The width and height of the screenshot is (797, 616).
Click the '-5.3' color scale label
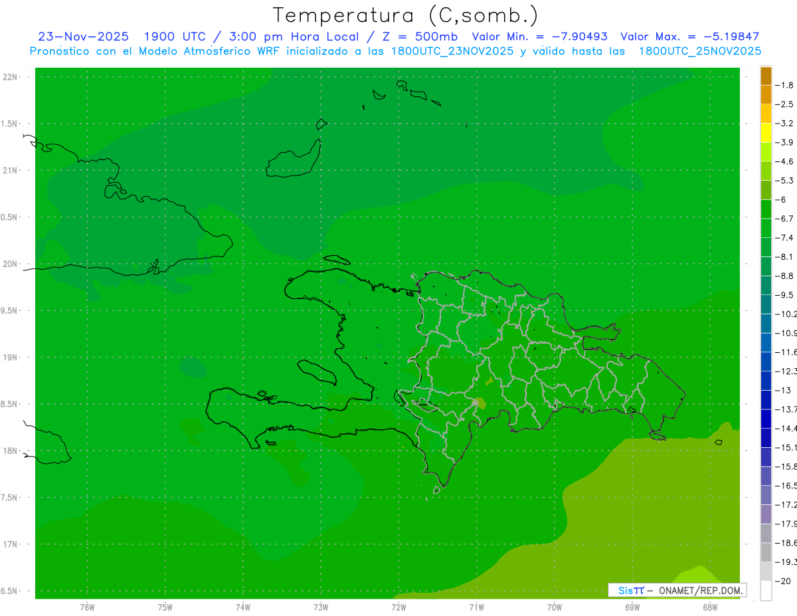(x=784, y=181)
